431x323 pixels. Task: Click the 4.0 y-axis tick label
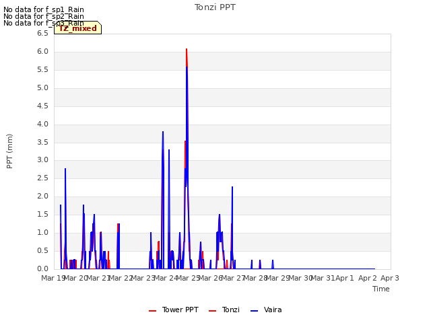(42, 124)
